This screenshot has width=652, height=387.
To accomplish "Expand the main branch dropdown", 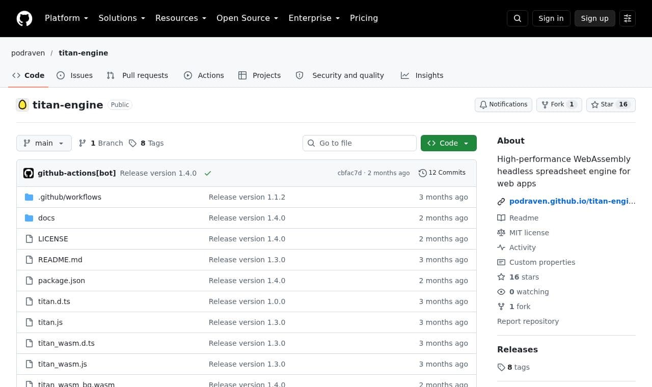I will pos(44,143).
